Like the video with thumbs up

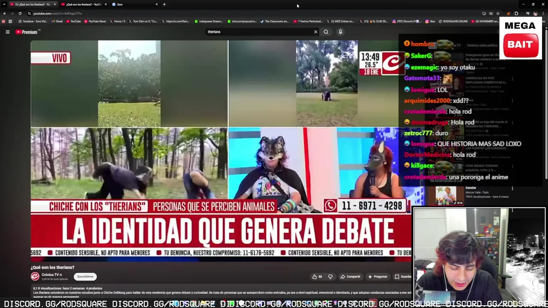coord(317,277)
